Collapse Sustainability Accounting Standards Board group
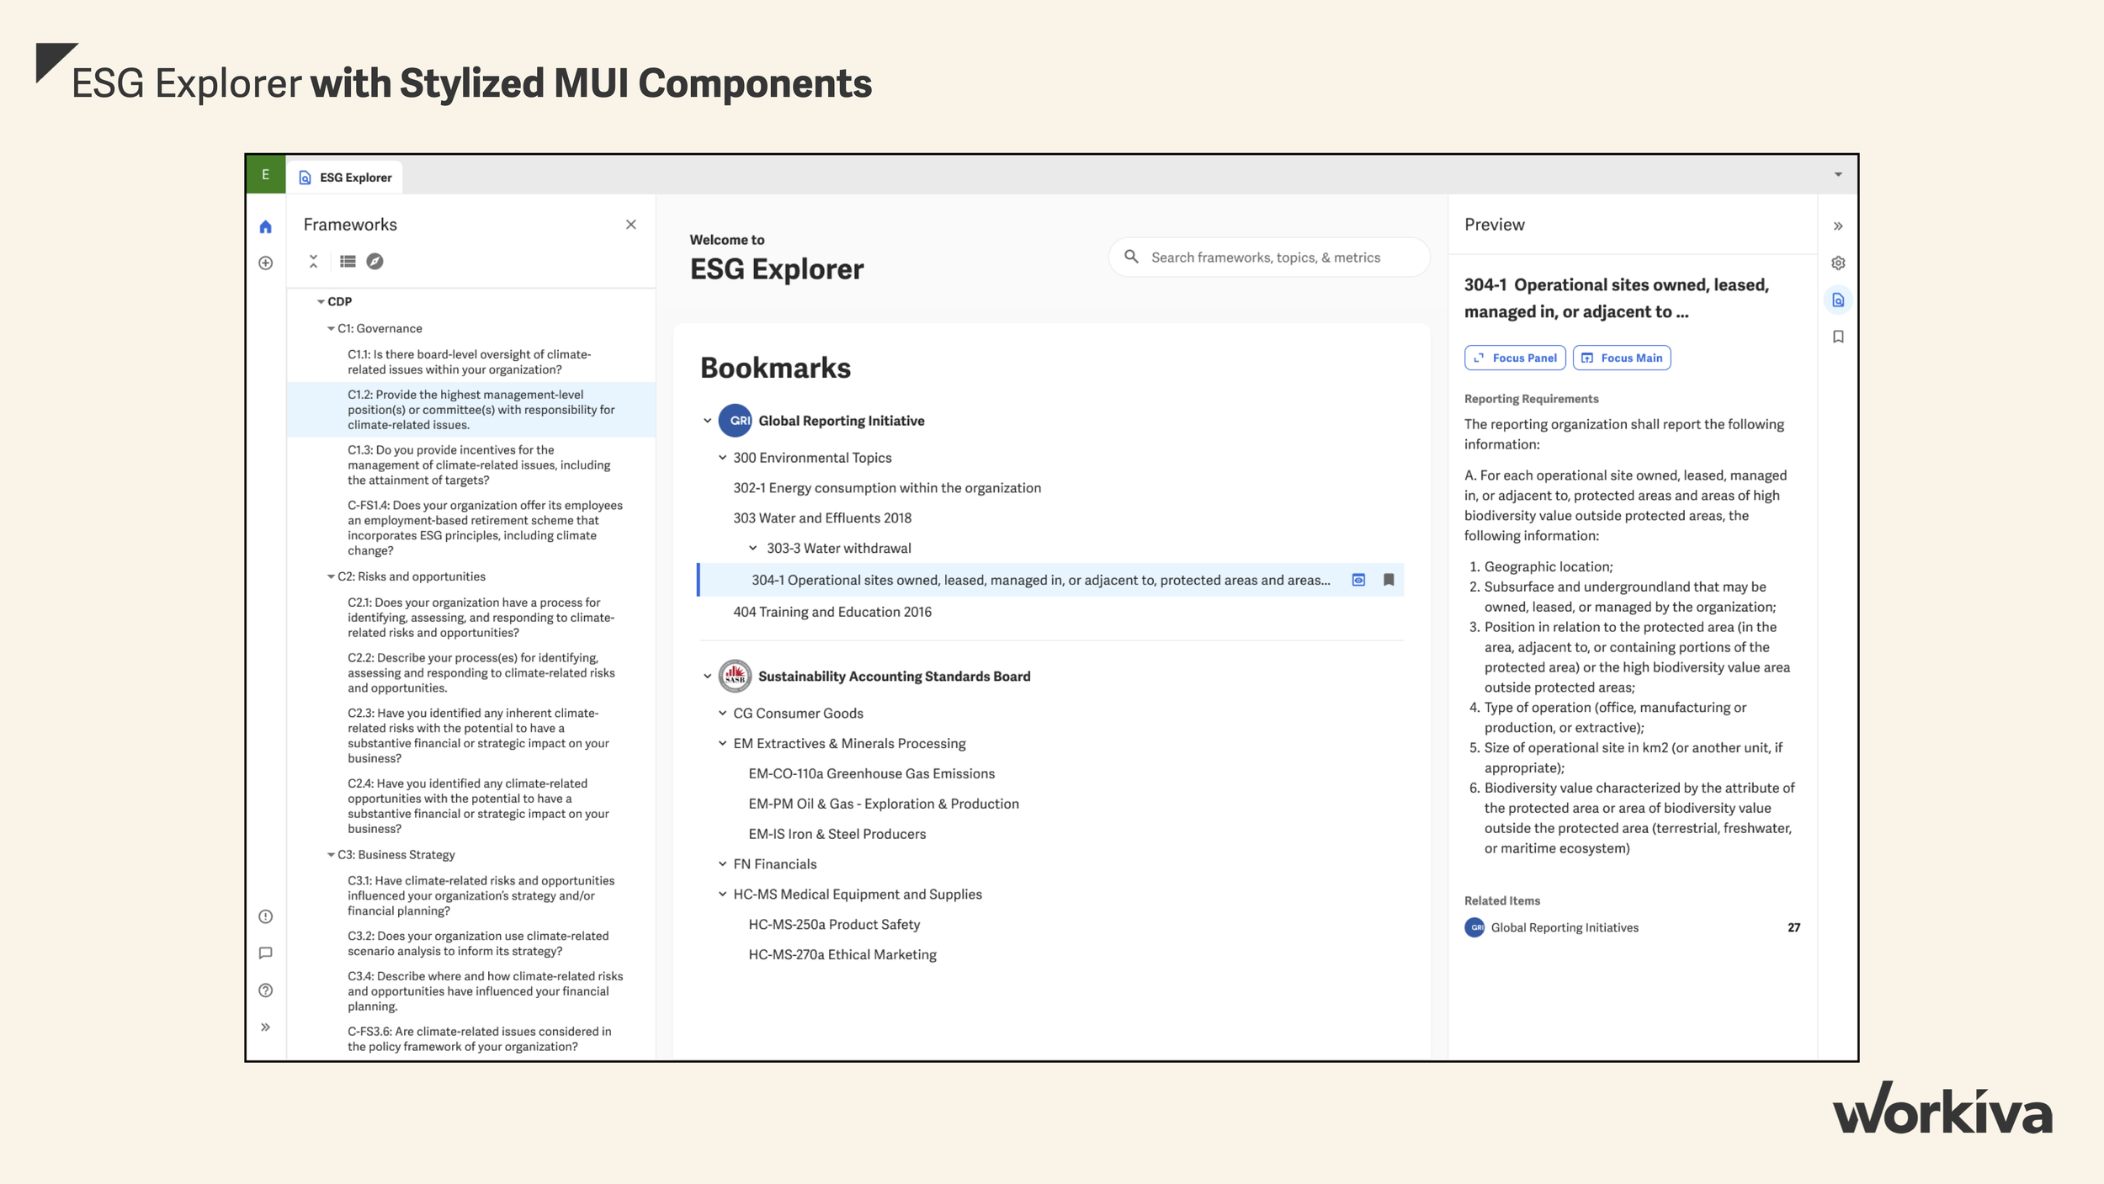The image size is (2104, 1184). click(x=707, y=677)
